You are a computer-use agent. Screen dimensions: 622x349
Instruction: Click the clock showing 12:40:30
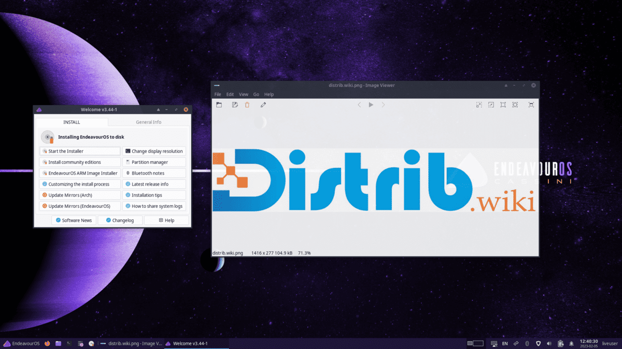click(589, 341)
